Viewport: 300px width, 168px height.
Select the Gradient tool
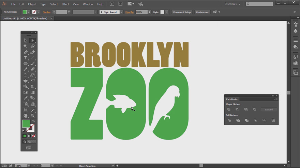click(x=32, y=92)
